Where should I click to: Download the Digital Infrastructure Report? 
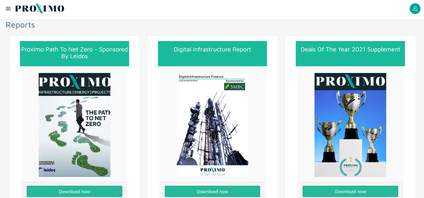[x=212, y=192]
